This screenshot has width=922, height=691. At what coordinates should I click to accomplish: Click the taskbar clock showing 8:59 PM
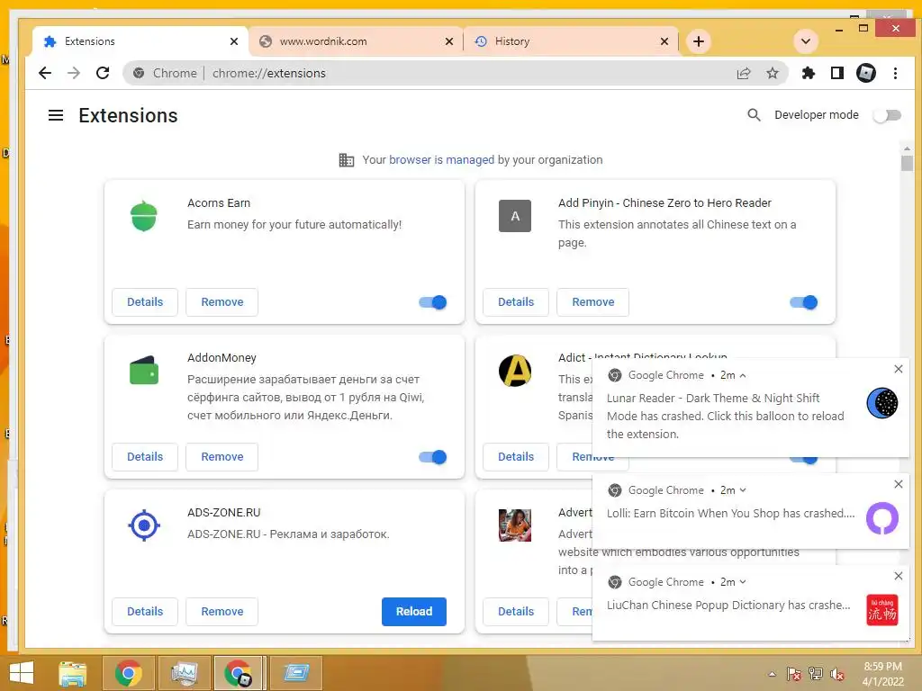pos(882,674)
